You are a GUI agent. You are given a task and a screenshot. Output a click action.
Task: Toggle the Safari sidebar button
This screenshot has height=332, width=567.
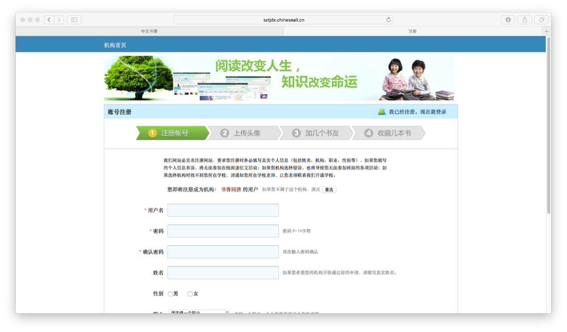pyautogui.click(x=74, y=20)
